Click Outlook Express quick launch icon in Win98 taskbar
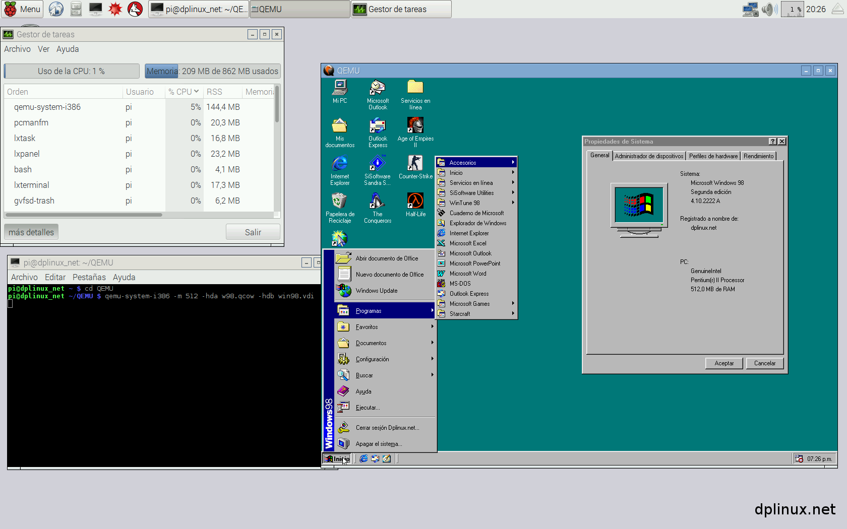This screenshot has width=847, height=529. click(375, 458)
